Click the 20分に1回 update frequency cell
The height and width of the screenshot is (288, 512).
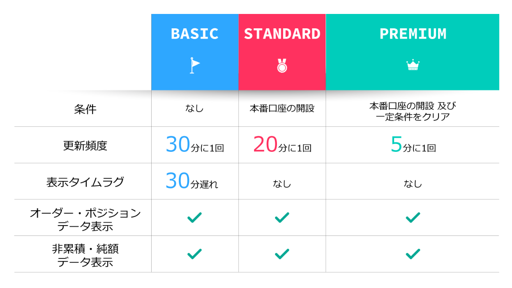coord(282,145)
